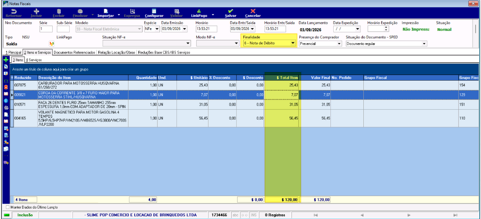Select the 3 Itens sub-tab

pos(17,60)
